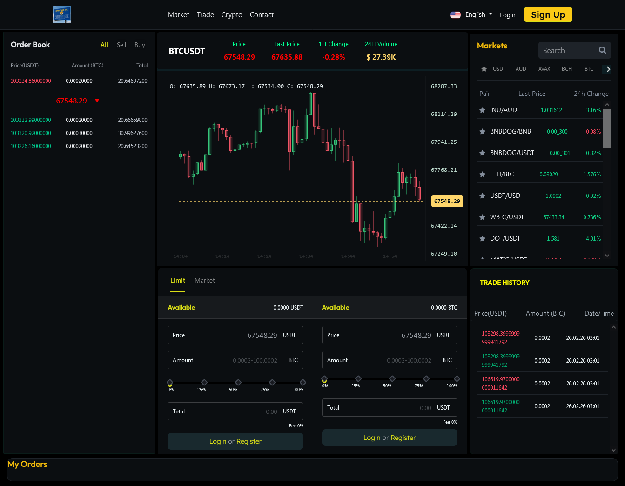Toggle favorite on the WBTC/USDT pair
This screenshot has height=486, width=625.
coord(482,217)
